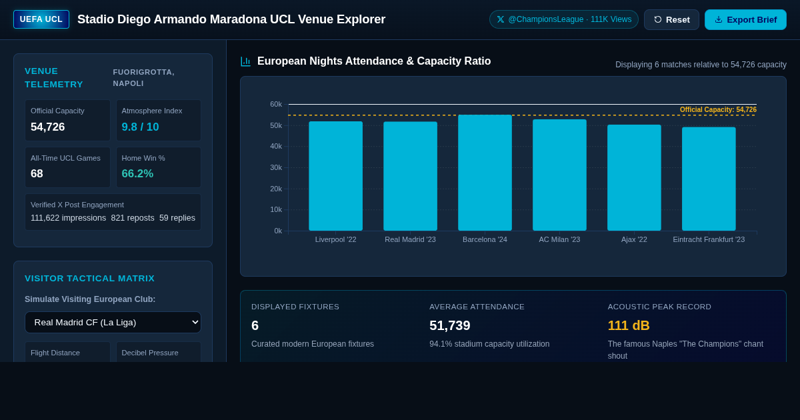Open the @ChampionsLeague 111K Views link

pos(564,19)
